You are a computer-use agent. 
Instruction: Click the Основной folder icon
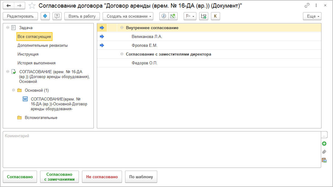click(19, 90)
